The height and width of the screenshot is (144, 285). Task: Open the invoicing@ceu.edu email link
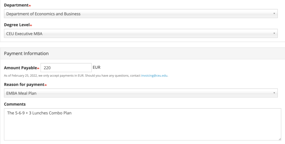[x=154, y=75]
